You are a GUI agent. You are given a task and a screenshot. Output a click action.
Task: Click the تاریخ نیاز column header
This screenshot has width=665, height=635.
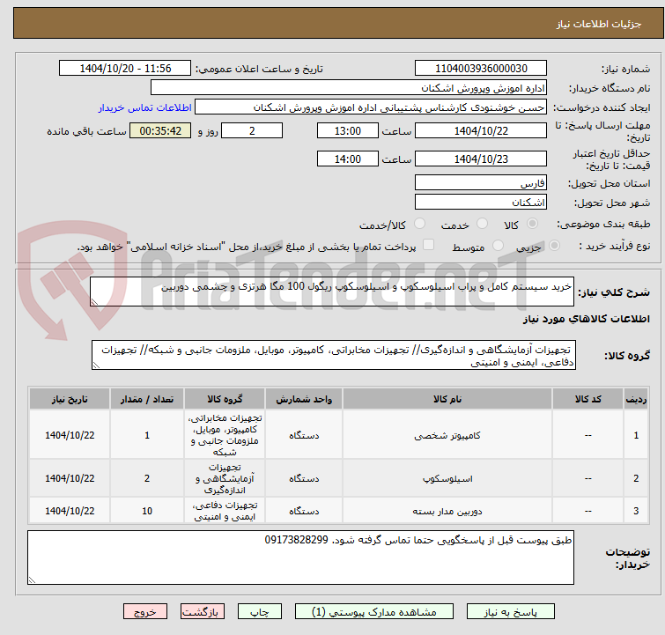70,399
